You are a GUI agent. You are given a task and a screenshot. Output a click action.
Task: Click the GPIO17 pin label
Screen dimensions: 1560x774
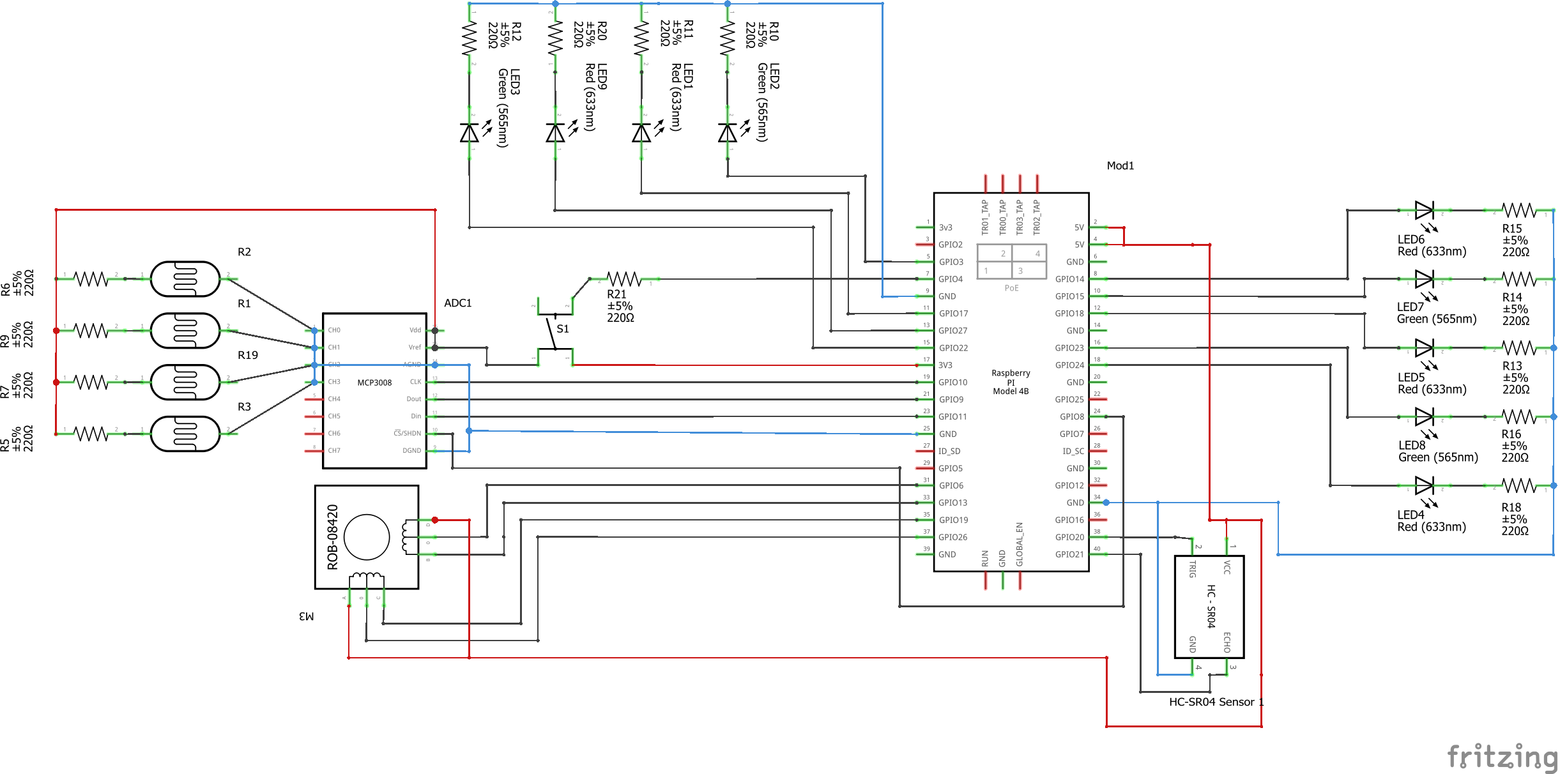pyautogui.click(x=953, y=314)
